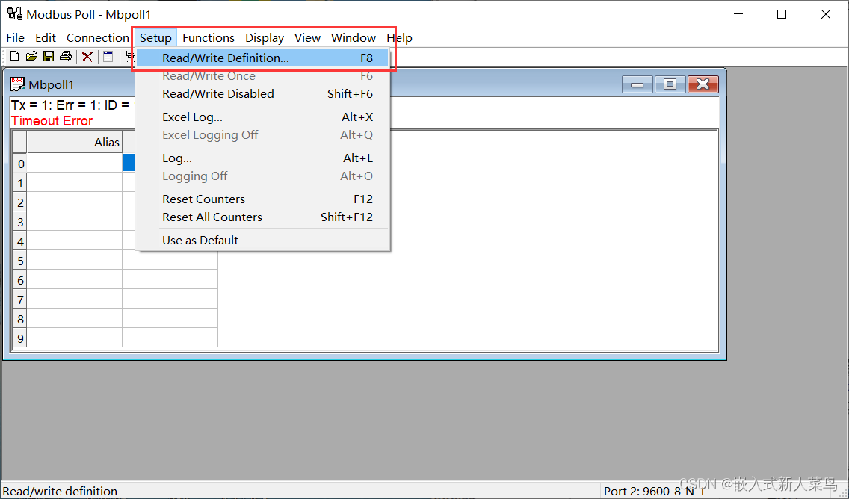849x499 pixels.
Task: Choose Read/Write Definition... menu entry
Action: [x=262, y=58]
